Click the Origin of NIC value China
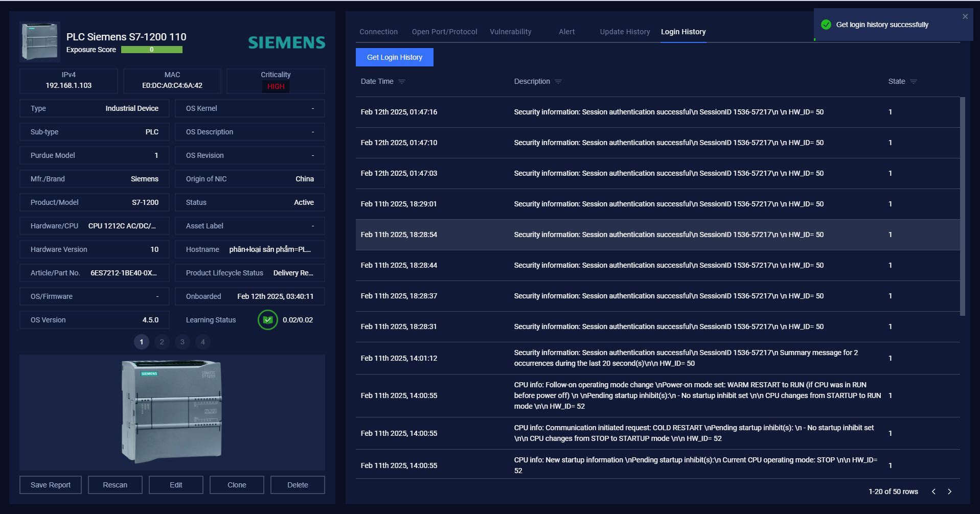 pos(305,179)
